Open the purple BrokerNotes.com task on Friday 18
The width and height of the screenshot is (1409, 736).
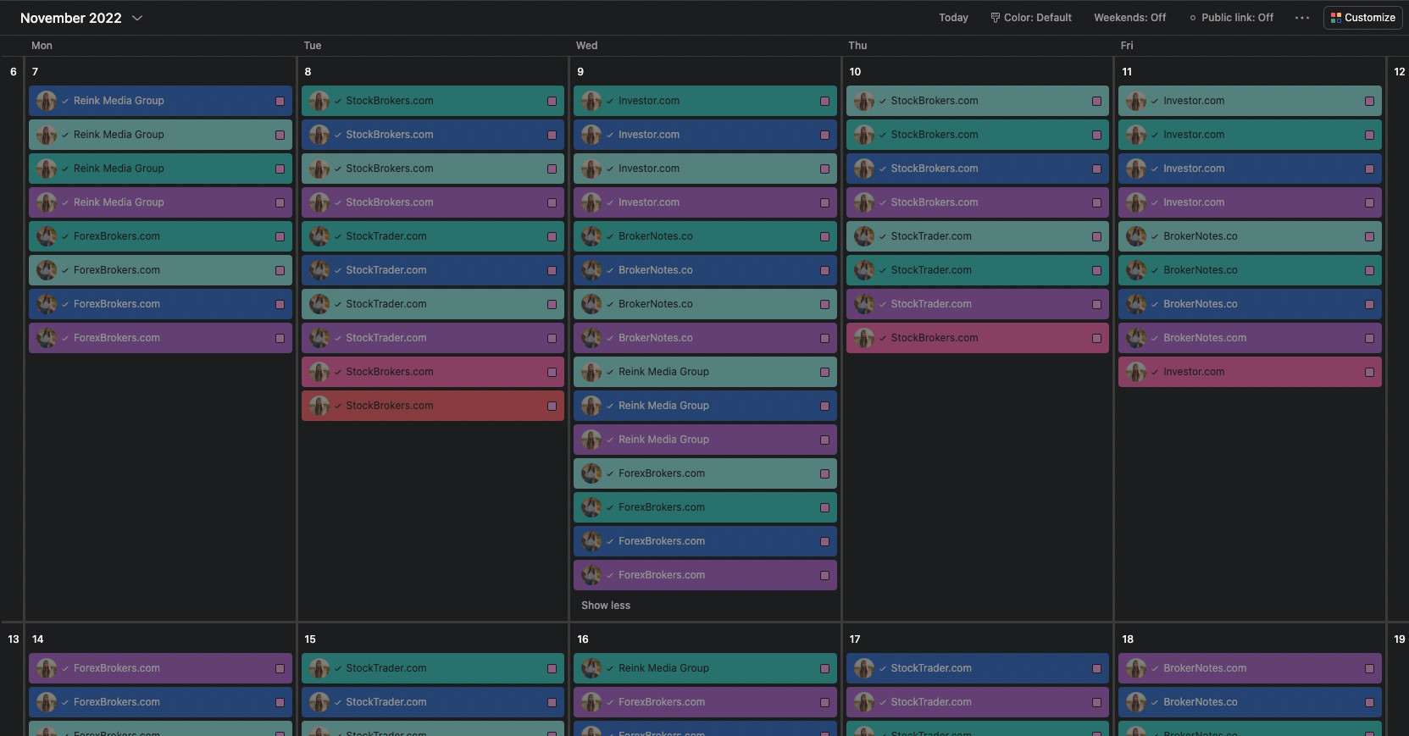coord(1250,668)
